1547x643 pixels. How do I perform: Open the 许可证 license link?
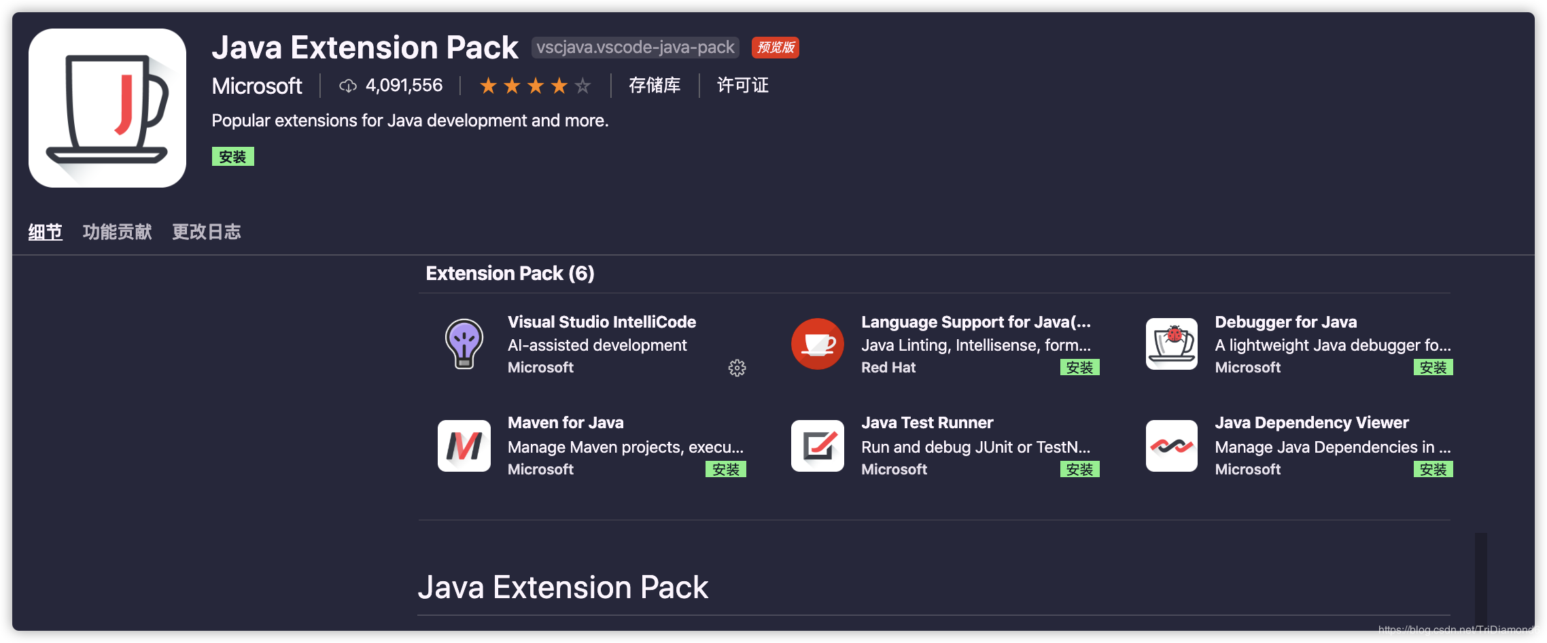743,86
